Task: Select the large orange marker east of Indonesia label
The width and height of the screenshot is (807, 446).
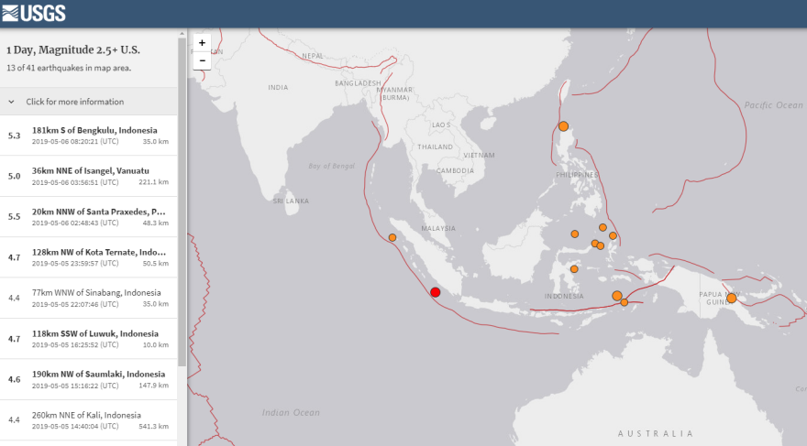Action: tap(617, 295)
